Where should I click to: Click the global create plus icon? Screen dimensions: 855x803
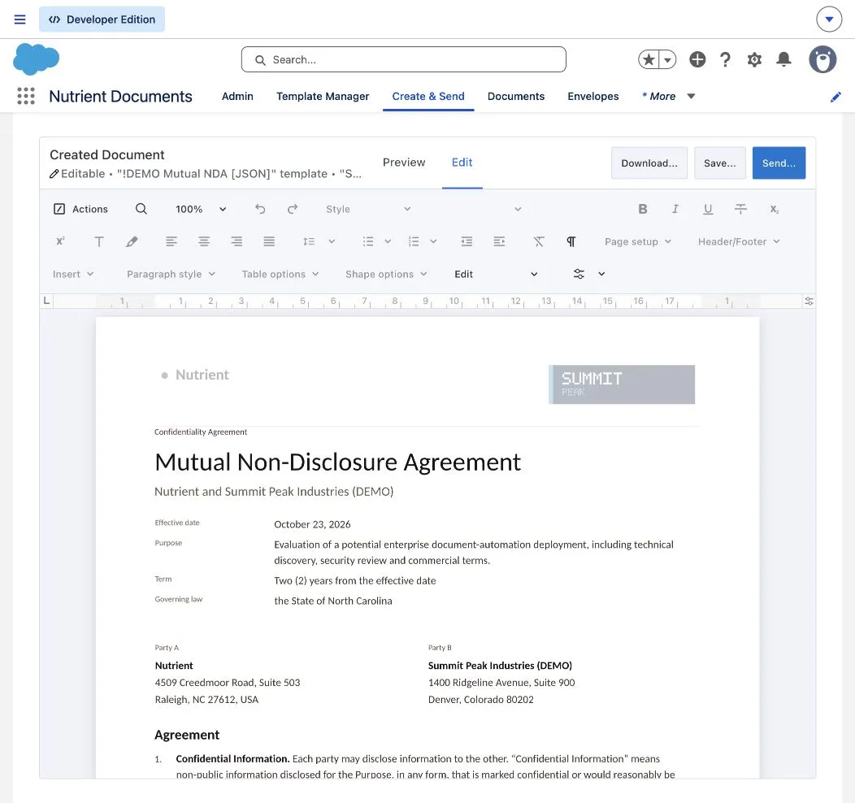click(x=697, y=59)
